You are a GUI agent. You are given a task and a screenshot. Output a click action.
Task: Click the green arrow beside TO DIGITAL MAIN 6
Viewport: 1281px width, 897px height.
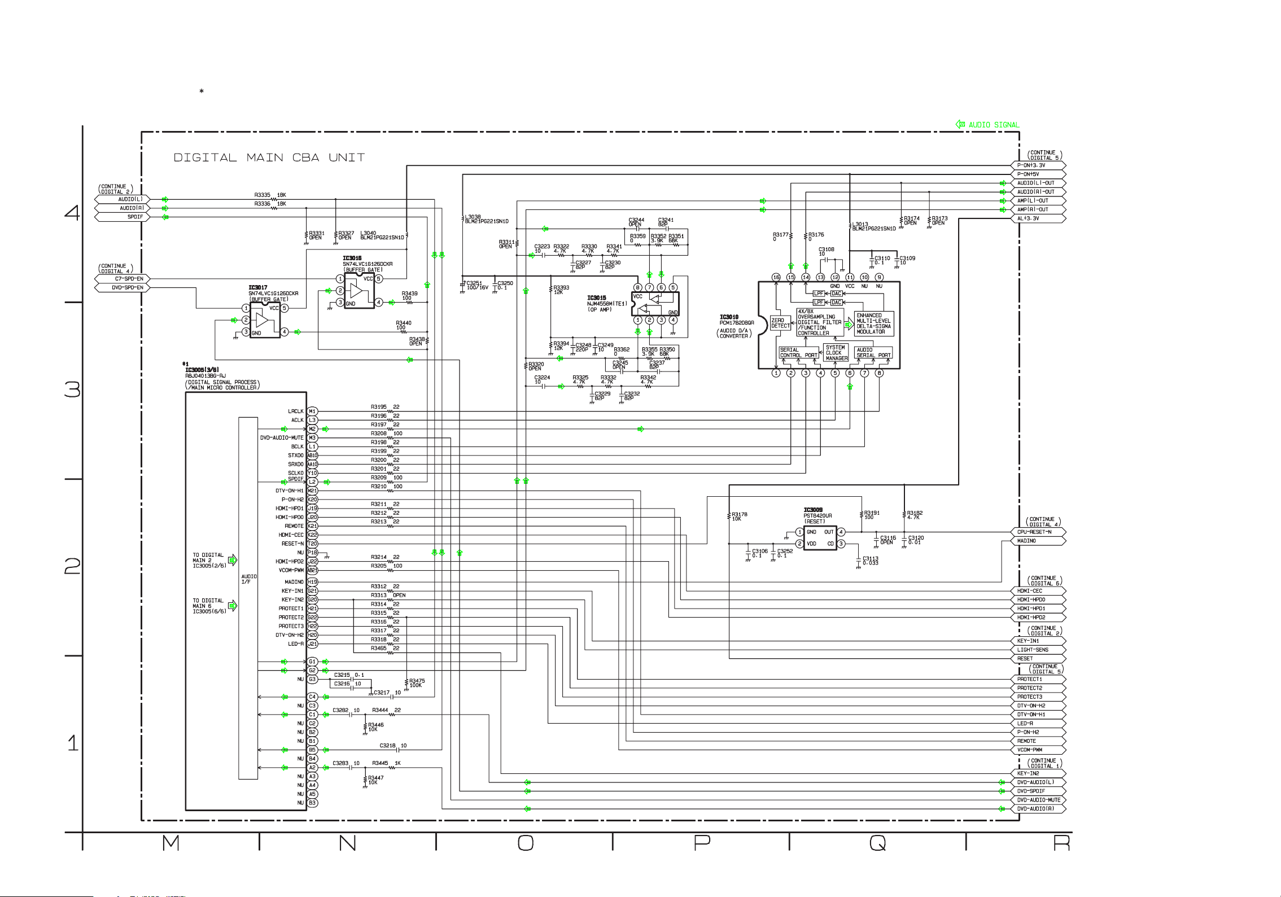[232, 606]
